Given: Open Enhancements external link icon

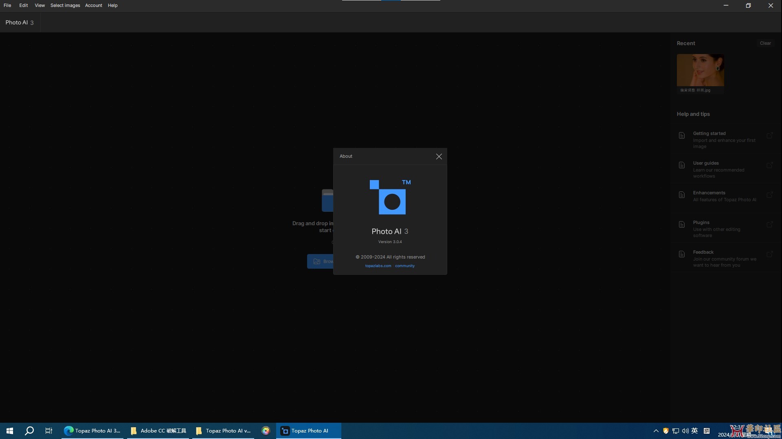Looking at the screenshot, I should (x=770, y=195).
